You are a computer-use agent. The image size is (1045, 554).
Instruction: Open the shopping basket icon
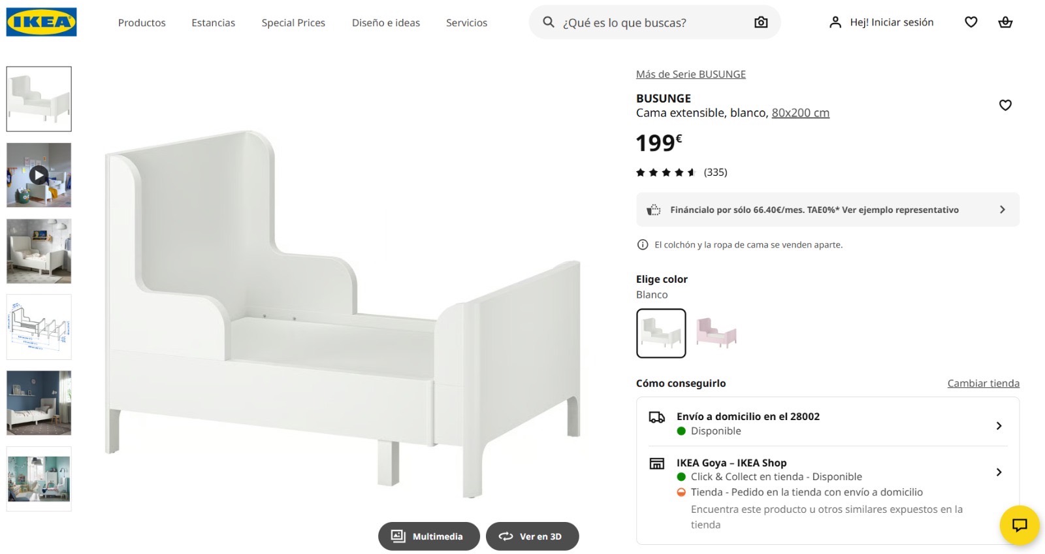1005,22
